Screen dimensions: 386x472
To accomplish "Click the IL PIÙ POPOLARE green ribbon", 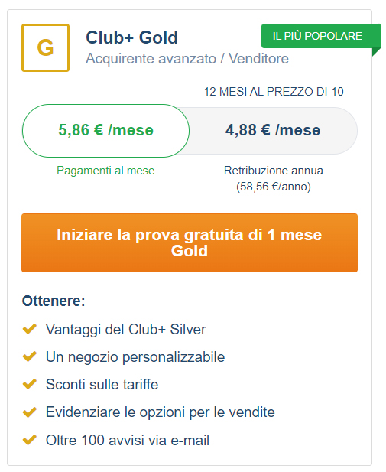I will point(321,36).
